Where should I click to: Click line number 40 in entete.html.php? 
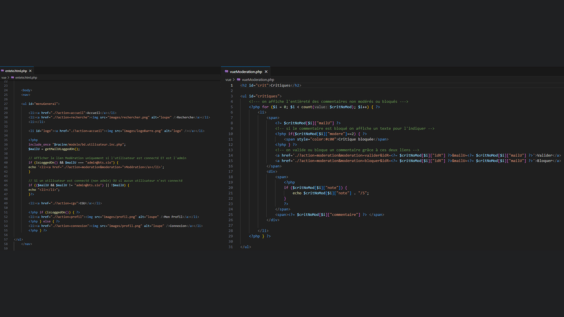tap(6, 162)
